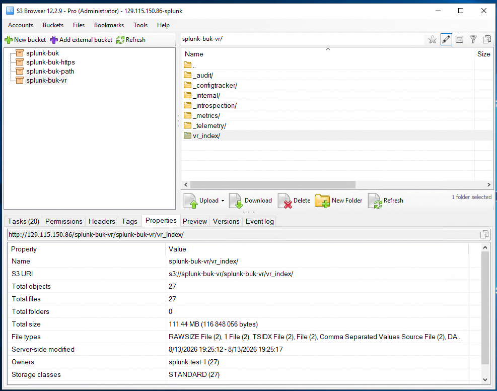The height and width of the screenshot is (391, 497).
Task: Open the Accounts menu
Action: coord(21,25)
